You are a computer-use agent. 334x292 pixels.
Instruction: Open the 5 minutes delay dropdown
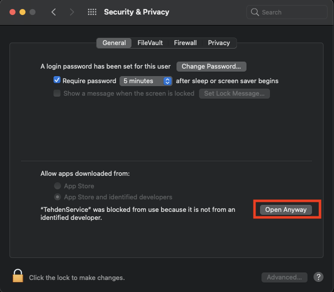pos(146,81)
